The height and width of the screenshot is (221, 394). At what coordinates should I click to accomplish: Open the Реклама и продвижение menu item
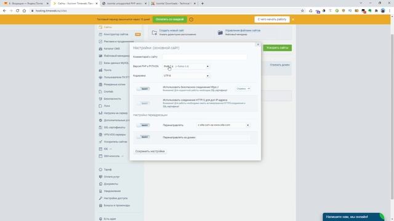119,41
